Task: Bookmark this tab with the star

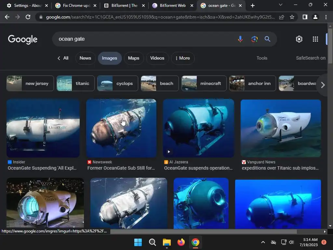Action: pos(292,17)
